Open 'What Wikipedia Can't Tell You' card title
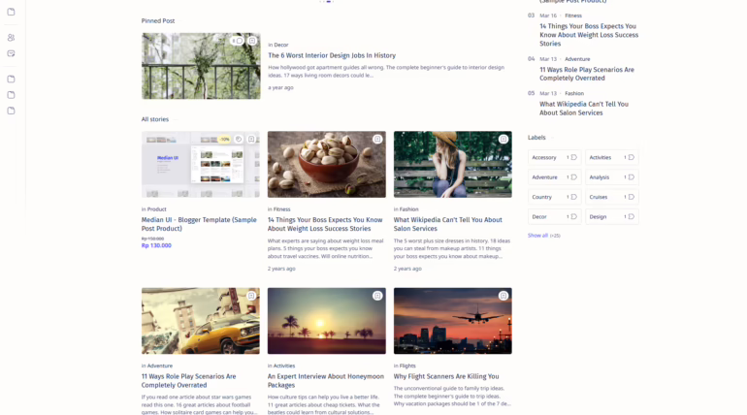This screenshot has width=747, height=415. coord(448,224)
